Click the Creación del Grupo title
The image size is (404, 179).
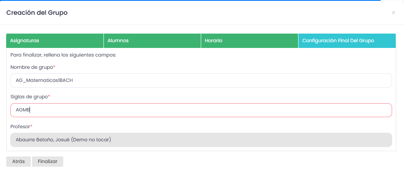(x=37, y=13)
